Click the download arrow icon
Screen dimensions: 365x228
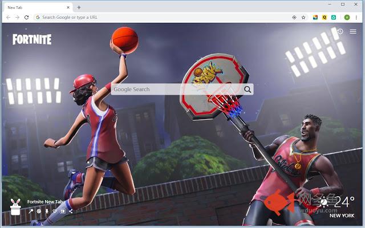point(47,211)
